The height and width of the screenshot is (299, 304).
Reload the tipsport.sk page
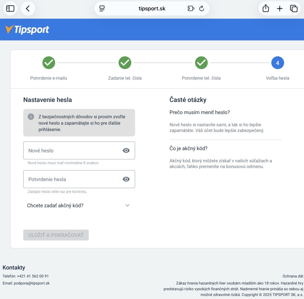(202, 8)
